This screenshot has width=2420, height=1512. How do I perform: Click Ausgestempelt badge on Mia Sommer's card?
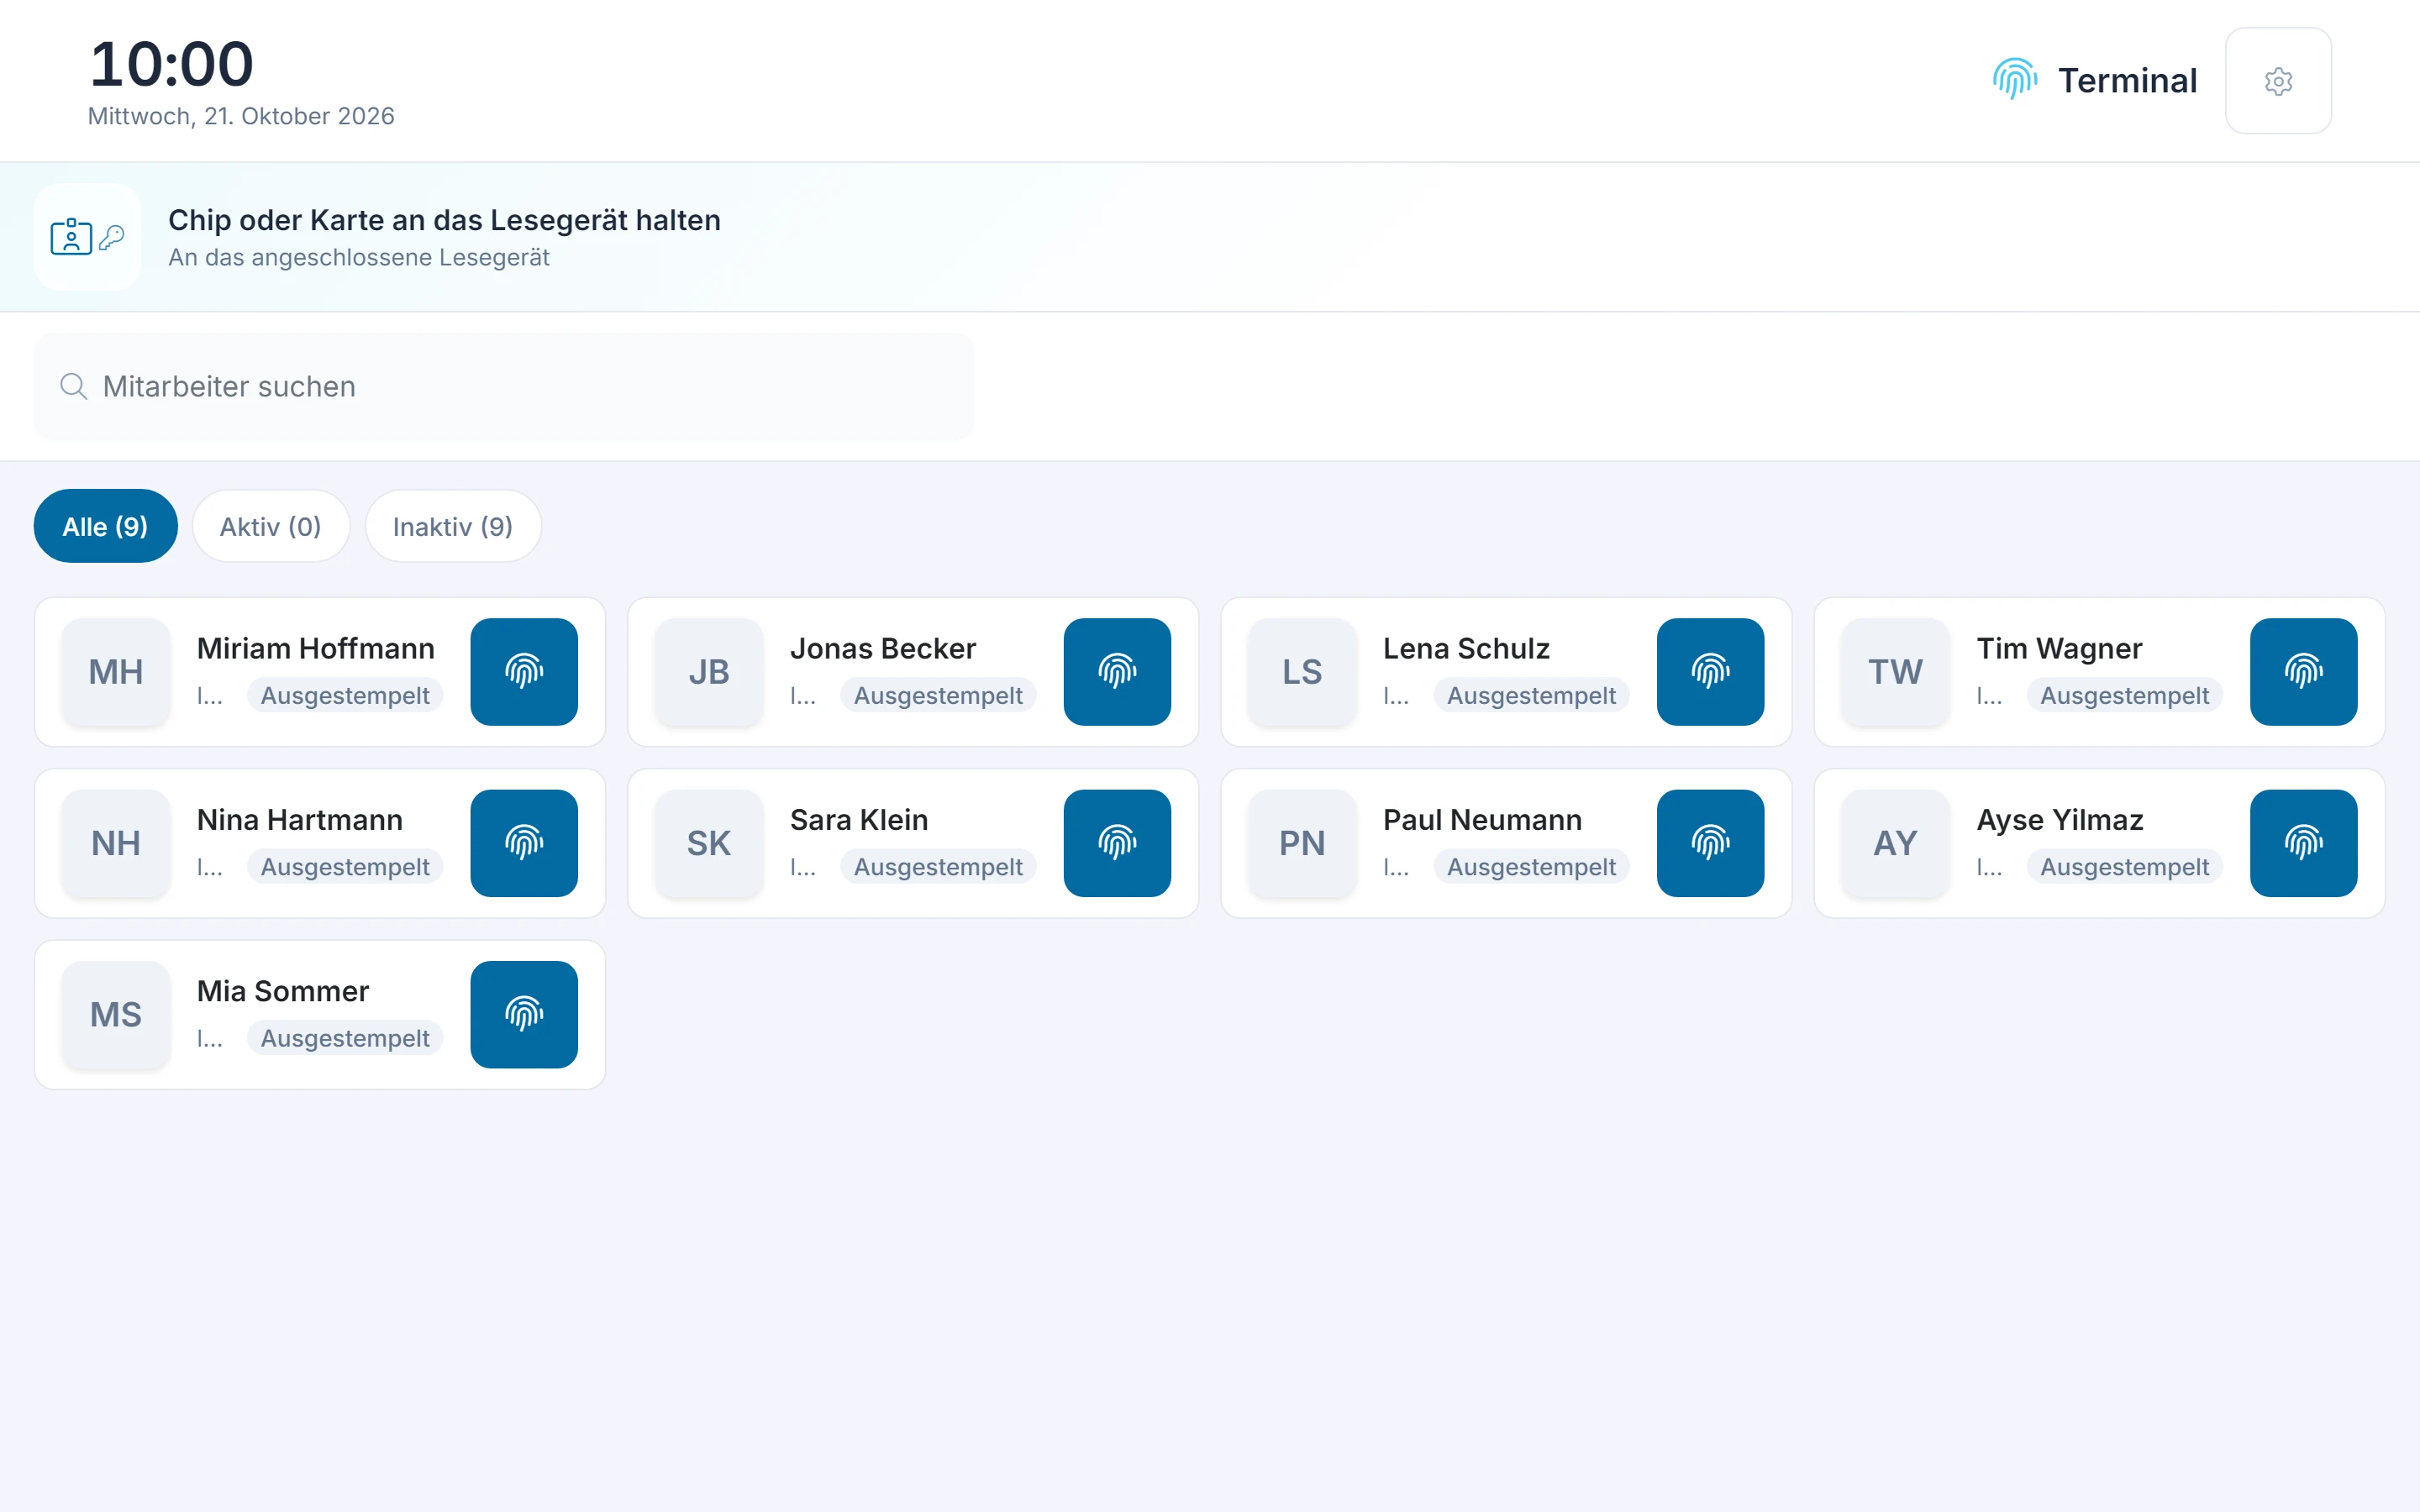point(345,1038)
